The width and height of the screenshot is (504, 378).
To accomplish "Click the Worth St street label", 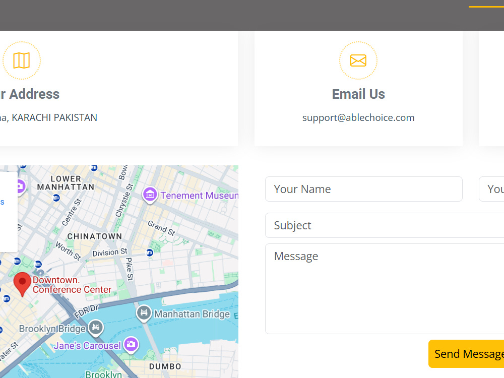I will click(x=68, y=250).
